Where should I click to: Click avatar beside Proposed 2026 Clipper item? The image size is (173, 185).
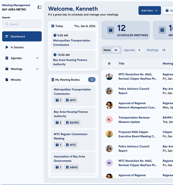coord(109,134)
